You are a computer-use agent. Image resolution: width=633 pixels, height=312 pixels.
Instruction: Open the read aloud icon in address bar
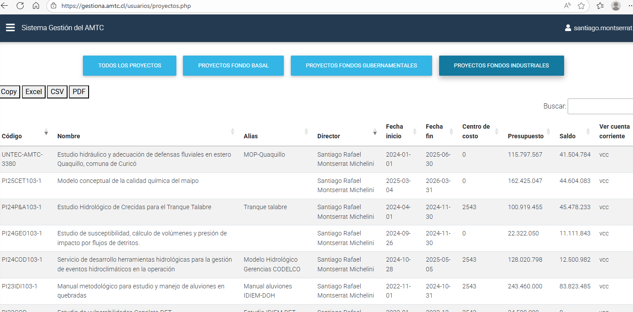pyautogui.click(x=568, y=6)
